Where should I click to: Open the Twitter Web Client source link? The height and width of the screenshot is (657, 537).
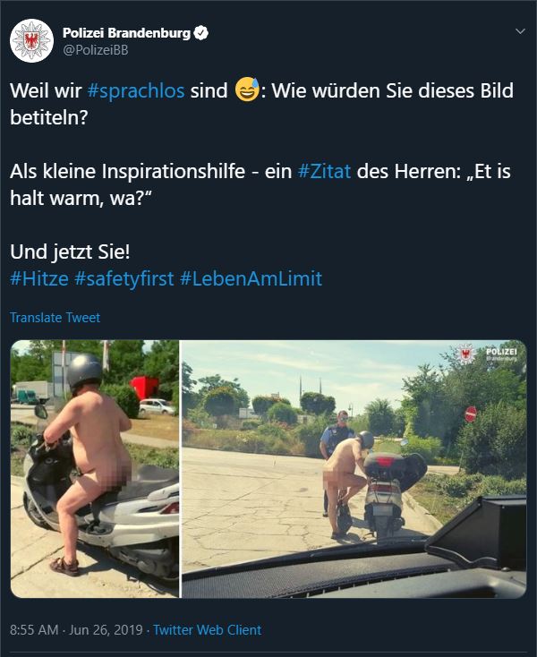[207, 630]
